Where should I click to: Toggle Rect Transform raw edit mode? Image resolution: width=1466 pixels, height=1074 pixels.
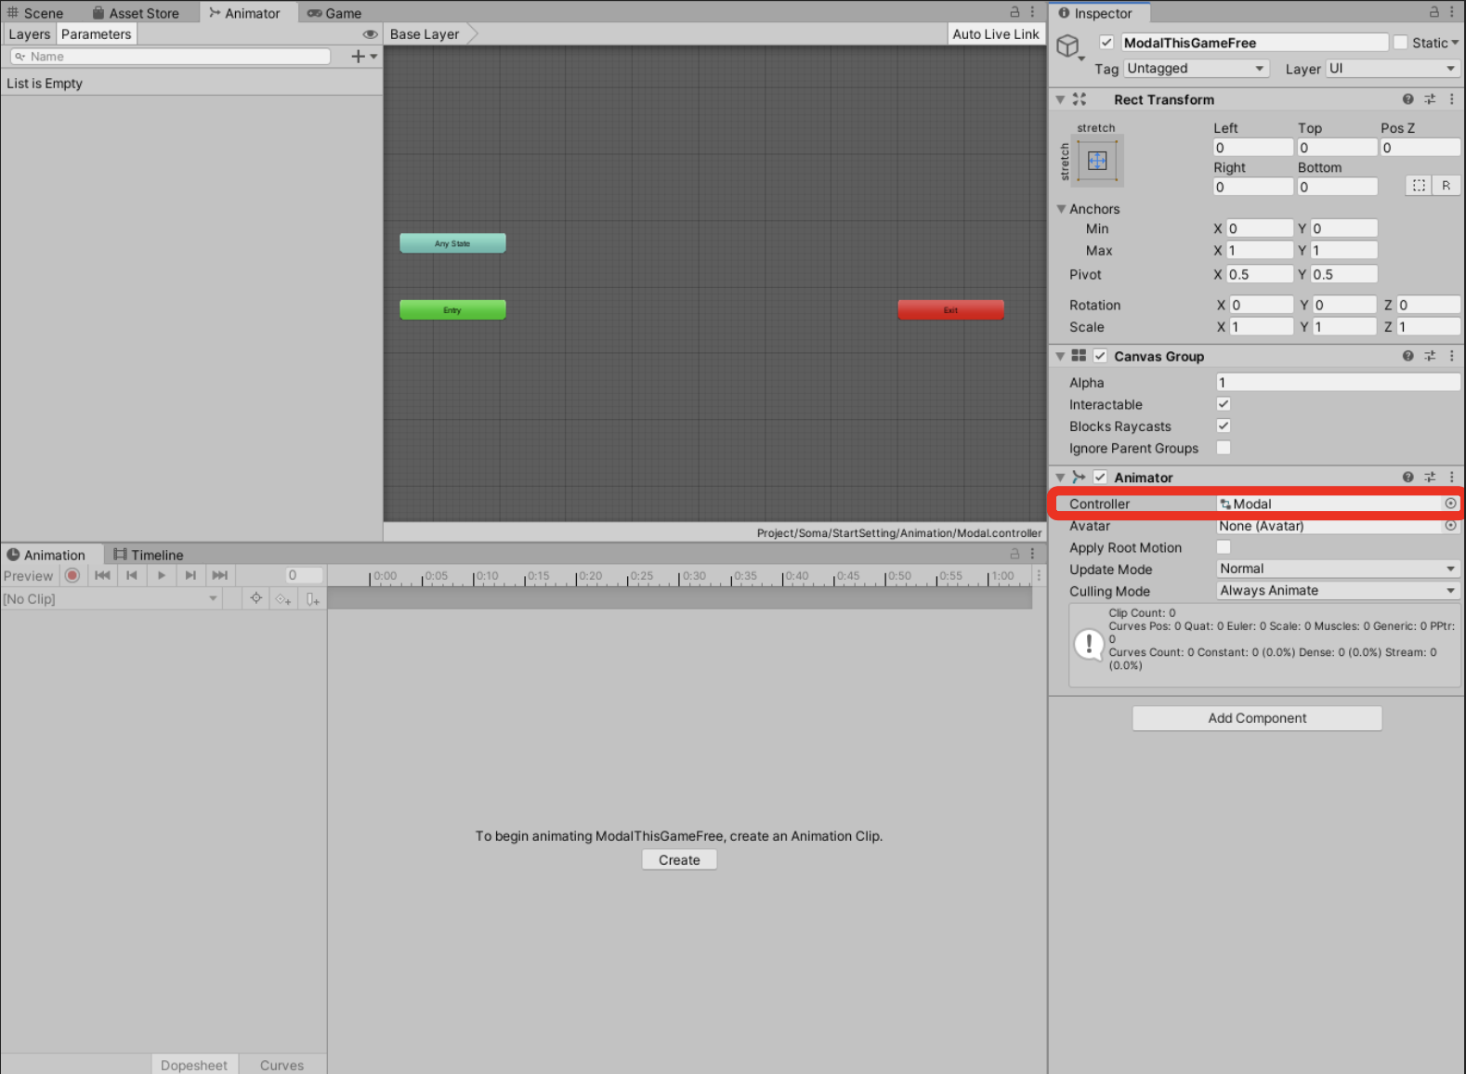(x=1446, y=185)
